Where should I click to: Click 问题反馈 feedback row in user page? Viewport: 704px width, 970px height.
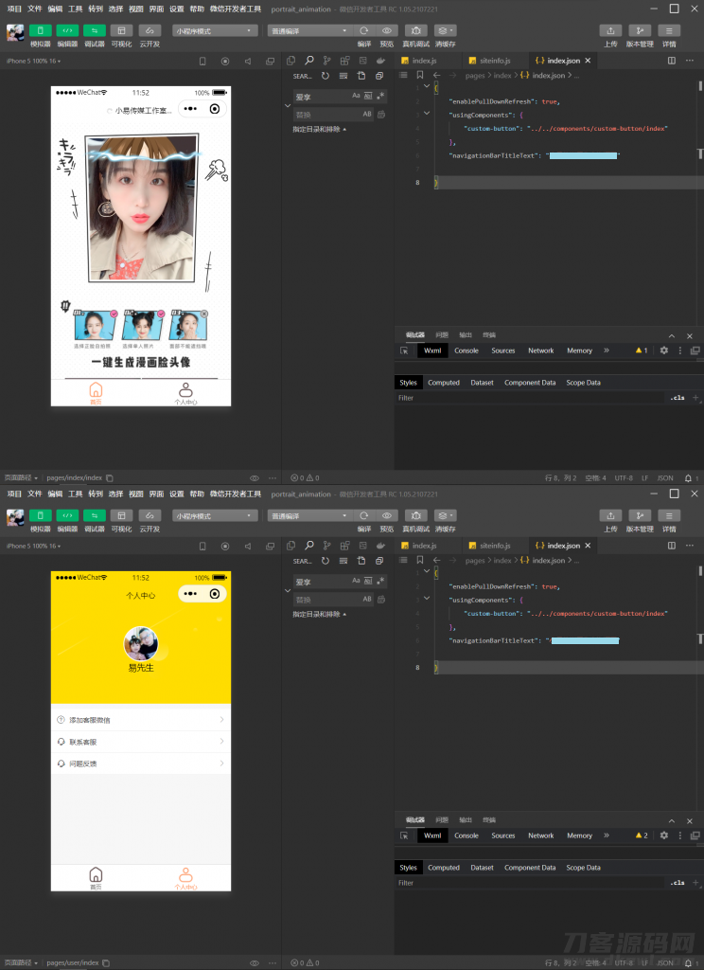pyautogui.click(x=140, y=763)
